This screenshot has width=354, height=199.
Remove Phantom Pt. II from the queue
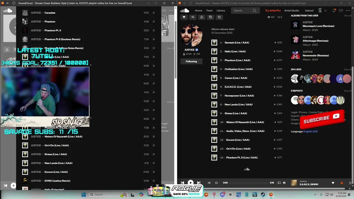[154, 30]
